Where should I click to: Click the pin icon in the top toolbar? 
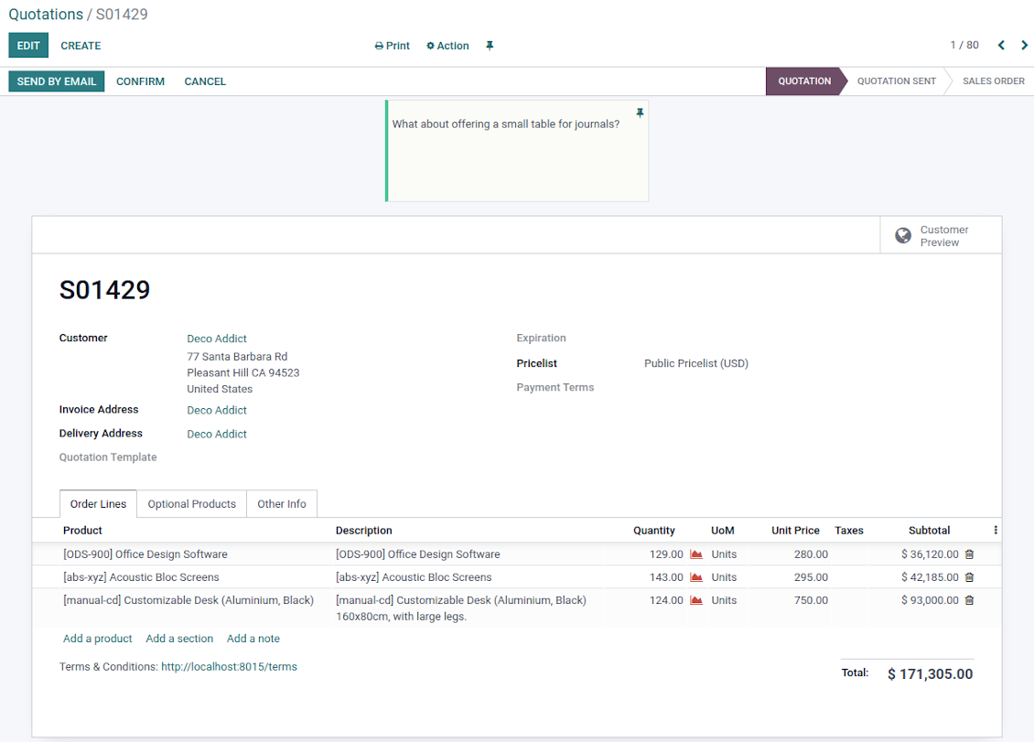pyautogui.click(x=490, y=46)
